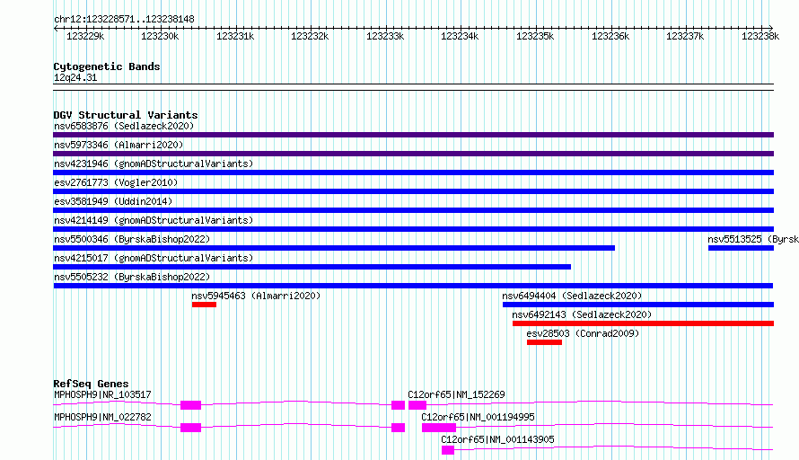Click the nsv5505232 (ByrskaBishop2022) label
This screenshot has width=799, height=460.
click(x=132, y=277)
